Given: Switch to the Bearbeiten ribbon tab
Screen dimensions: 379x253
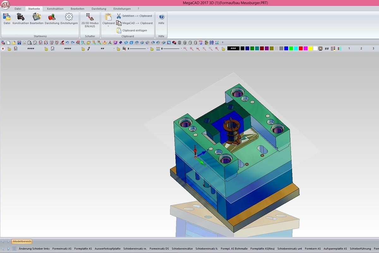Looking at the screenshot, I should (77, 9).
